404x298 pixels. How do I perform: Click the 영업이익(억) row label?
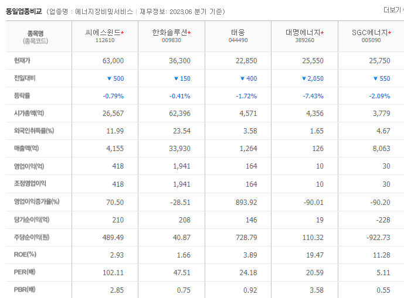29,166
